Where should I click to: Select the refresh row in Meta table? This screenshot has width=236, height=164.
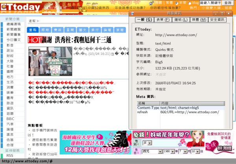point(181,112)
